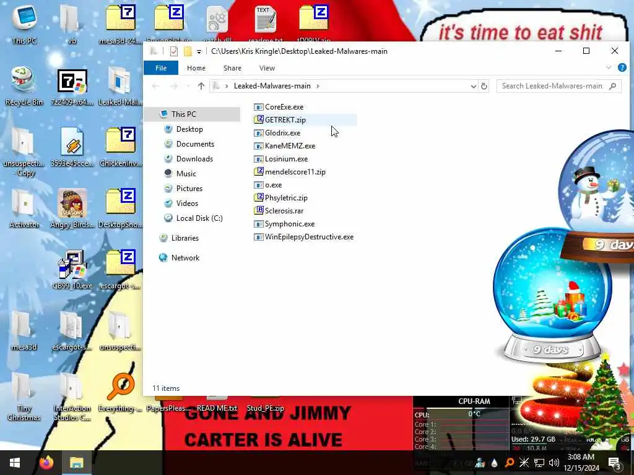The height and width of the screenshot is (475, 634).
Task: Select This PC in navigation pane
Action: click(192, 114)
